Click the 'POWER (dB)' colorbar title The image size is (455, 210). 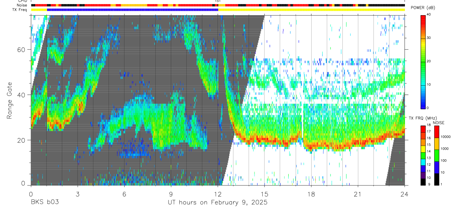pyautogui.click(x=423, y=8)
